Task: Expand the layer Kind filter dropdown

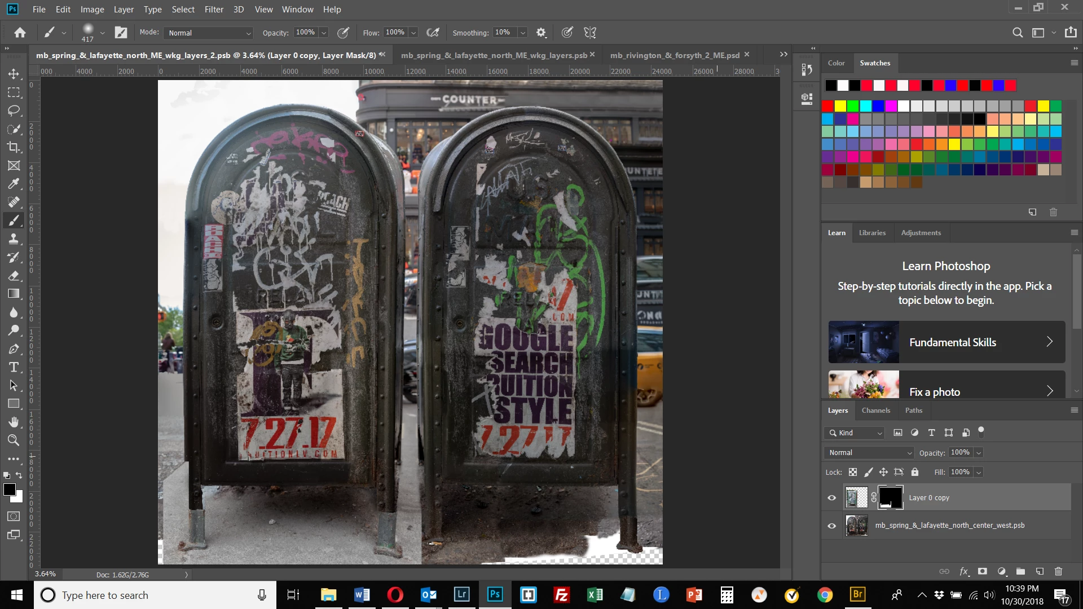Action: [854, 433]
